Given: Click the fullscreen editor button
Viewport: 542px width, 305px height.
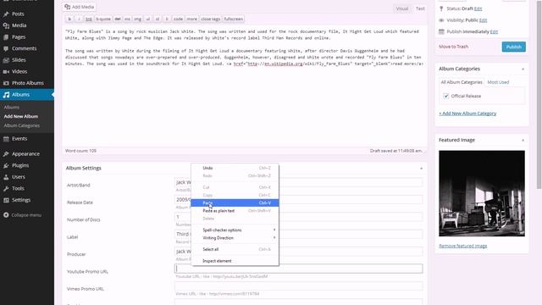Looking at the screenshot, I should pyautogui.click(x=234, y=19).
